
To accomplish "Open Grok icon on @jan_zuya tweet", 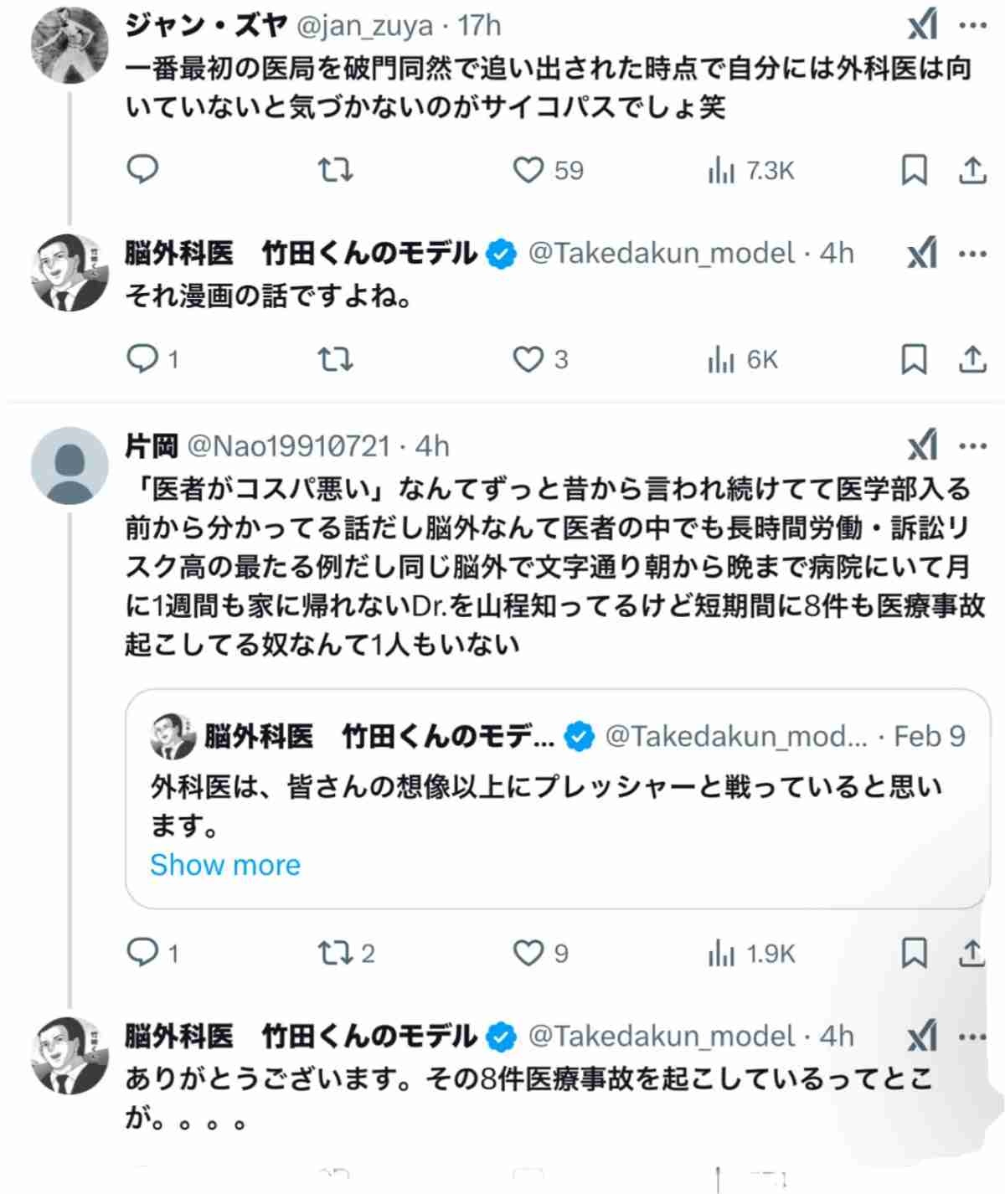I will click(922, 27).
